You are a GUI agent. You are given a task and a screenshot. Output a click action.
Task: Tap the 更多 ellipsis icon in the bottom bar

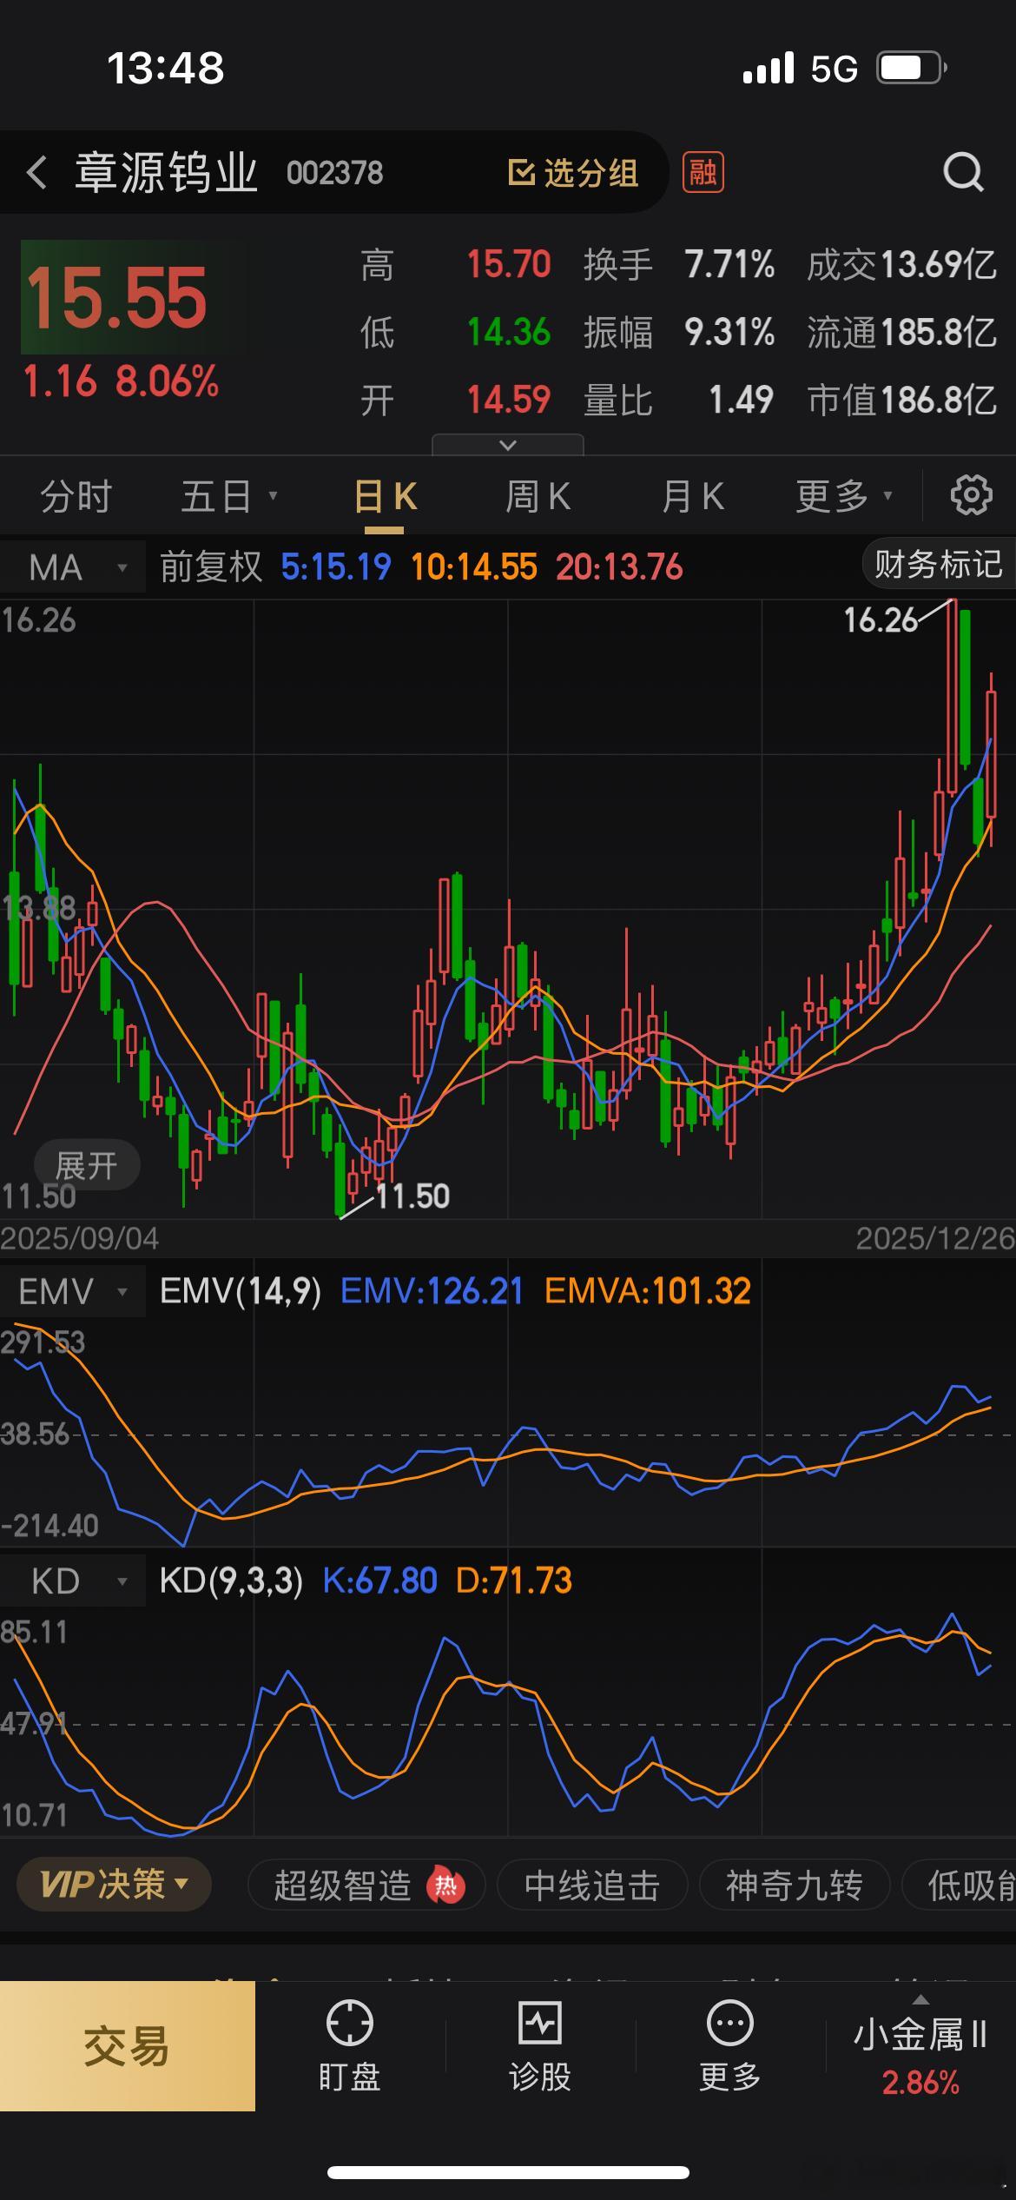point(730,2024)
